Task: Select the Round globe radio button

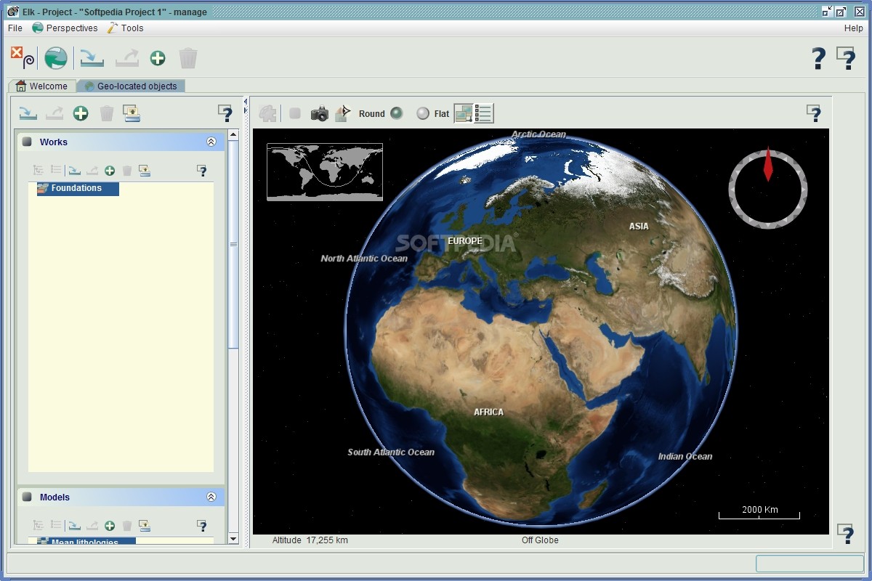Action: 396,113
